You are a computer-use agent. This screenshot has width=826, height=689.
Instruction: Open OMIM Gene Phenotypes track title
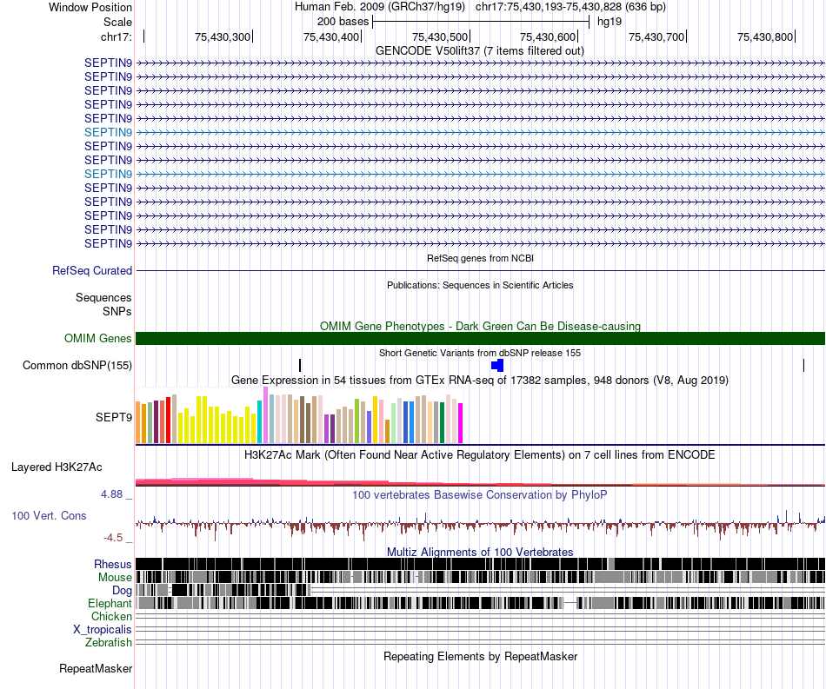click(480, 327)
